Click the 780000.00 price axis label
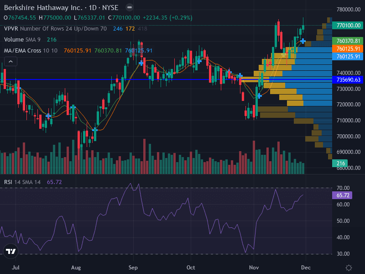 [349, 10]
